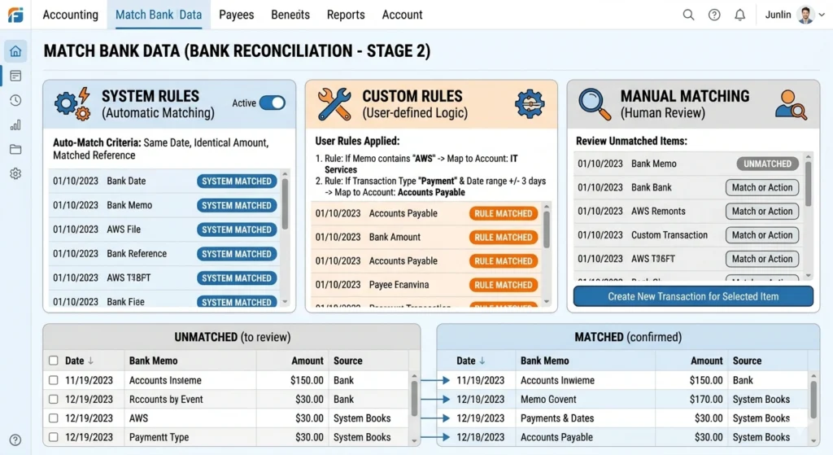Image resolution: width=833 pixels, height=455 pixels.
Task: Click RULE MATCHED badge for Payee Ecanvina
Action: point(504,285)
